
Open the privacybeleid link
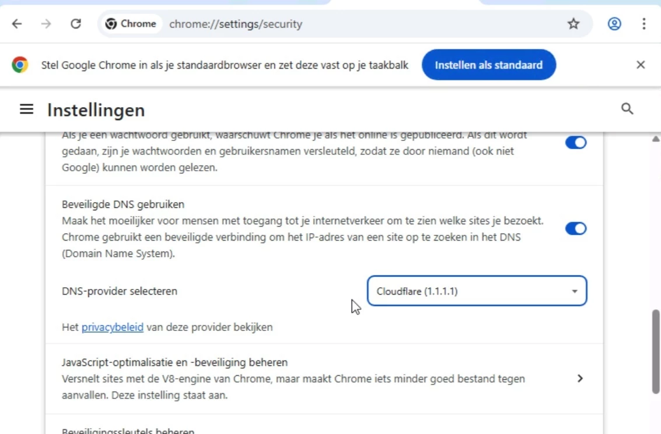[113, 327]
